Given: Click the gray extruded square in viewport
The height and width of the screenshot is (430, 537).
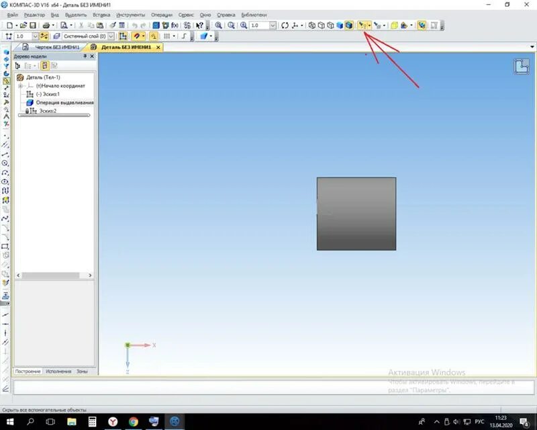Looking at the screenshot, I should click(x=356, y=214).
